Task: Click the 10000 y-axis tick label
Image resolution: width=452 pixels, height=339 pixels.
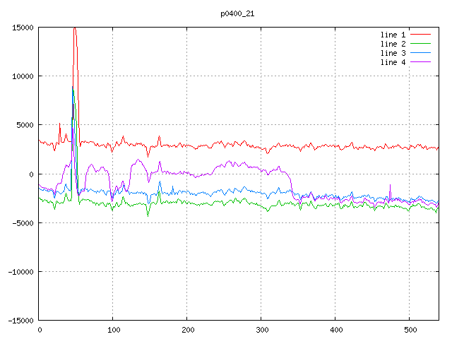Action: 23,76
